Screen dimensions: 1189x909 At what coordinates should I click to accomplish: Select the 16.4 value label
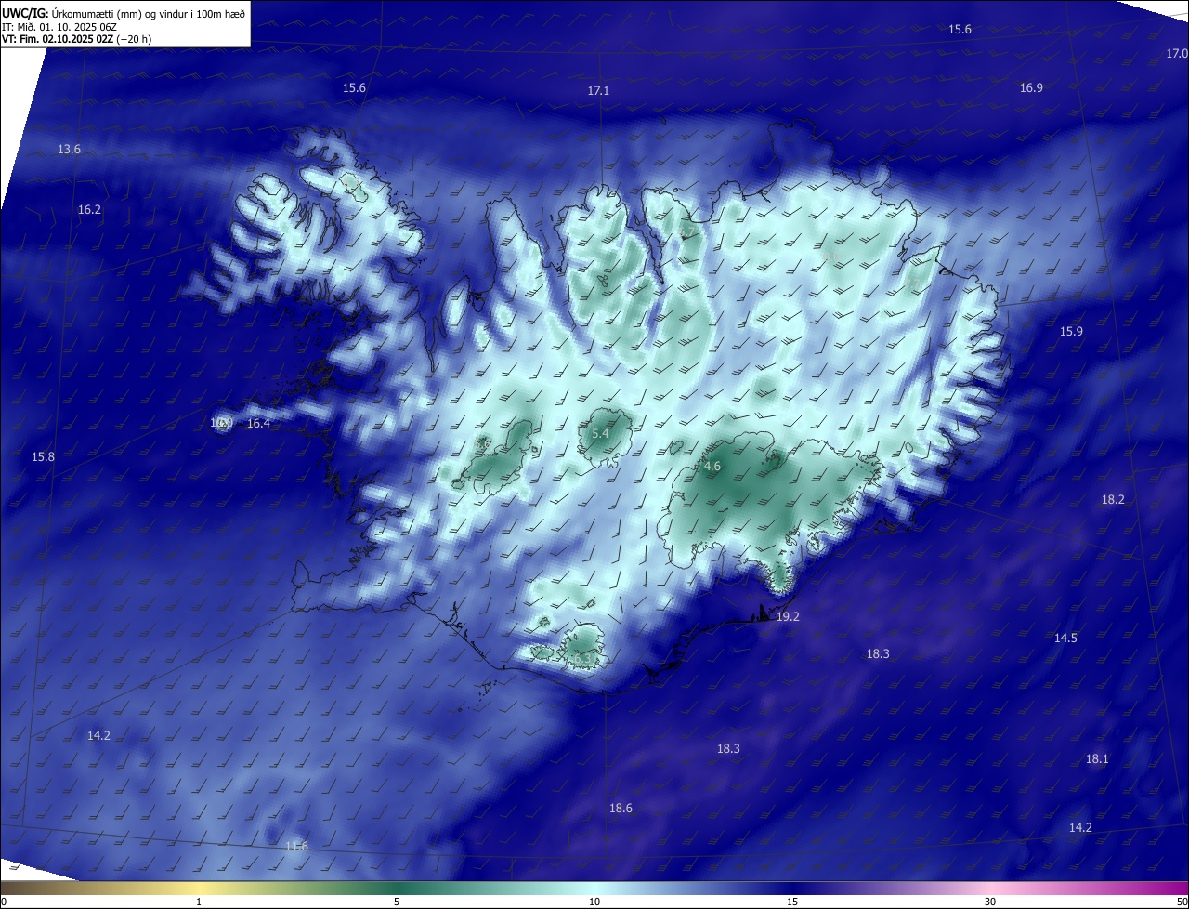pyautogui.click(x=258, y=424)
